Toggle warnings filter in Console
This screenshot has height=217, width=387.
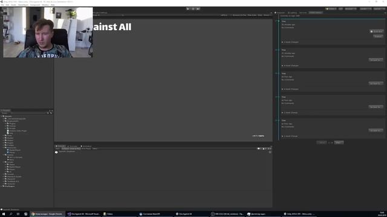[264, 149]
